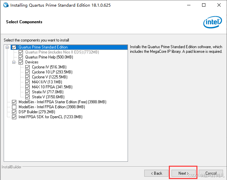Image resolution: width=227 pixels, height=180 pixels.
Task: Select ModelSim - Intel FPGA Edition (3988.8MB) label
Action: (52, 107)
